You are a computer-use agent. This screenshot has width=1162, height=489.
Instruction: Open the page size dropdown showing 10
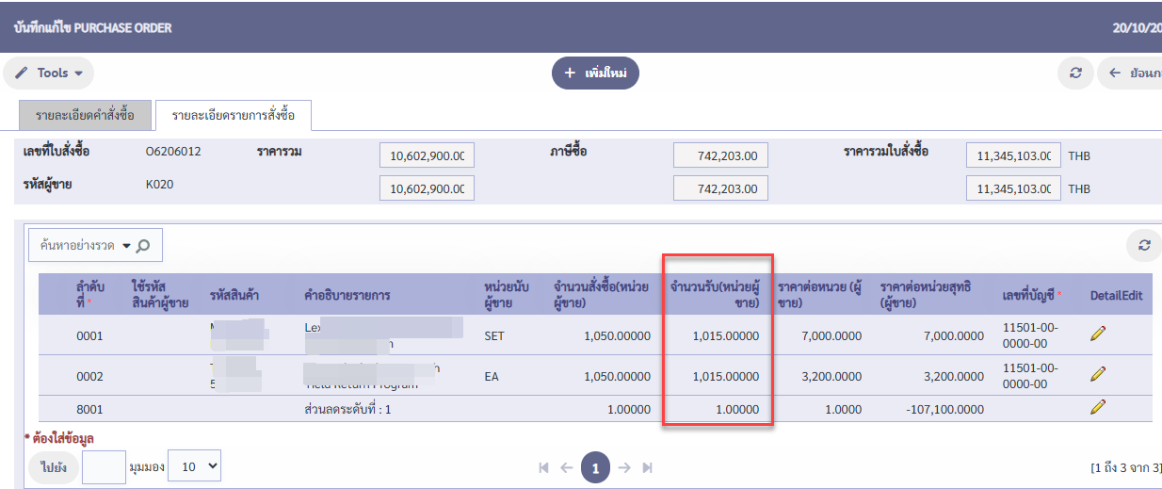coord(199,465)
